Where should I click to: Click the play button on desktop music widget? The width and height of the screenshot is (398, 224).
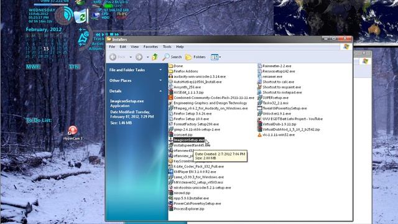pyautogui.click(x=103, y=34)
